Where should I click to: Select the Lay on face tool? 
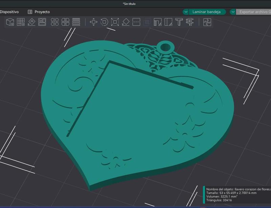(126, 22)
